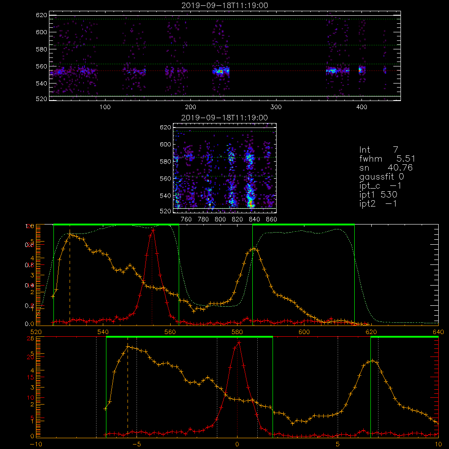Click red curve peak near 555 in profile plot
Screen dimensions: 449x449
point(153,229)
